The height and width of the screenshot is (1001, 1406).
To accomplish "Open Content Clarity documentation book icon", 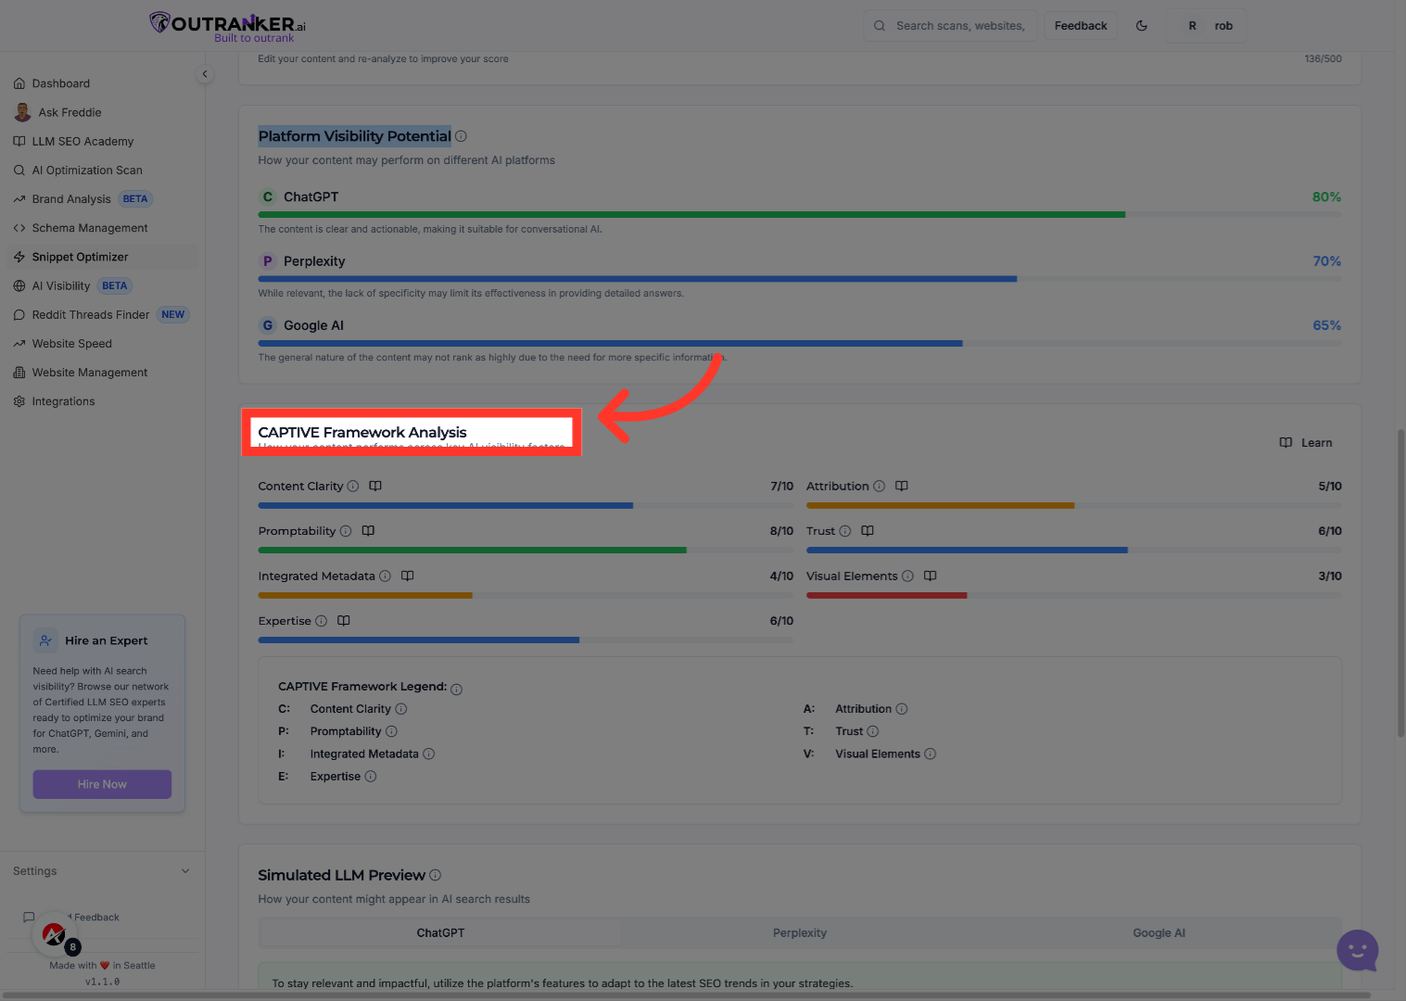I will [x=374, y=485].
